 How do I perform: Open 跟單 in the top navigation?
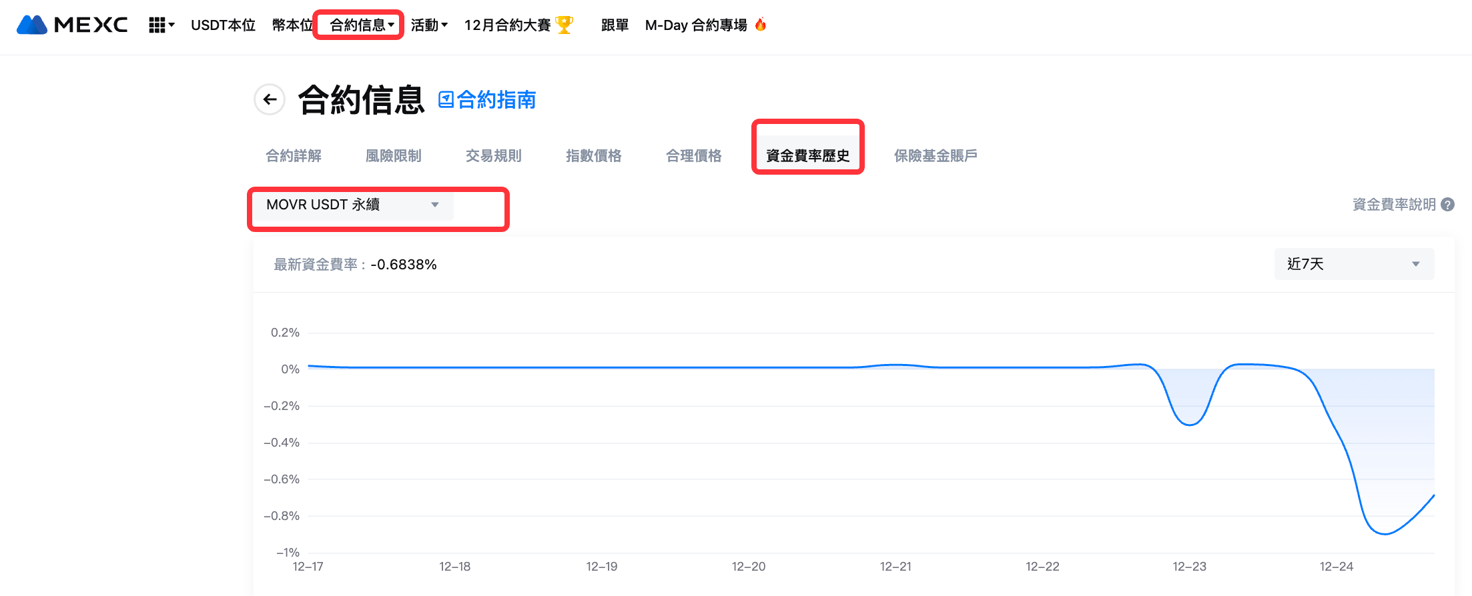(x=615, y=25)
